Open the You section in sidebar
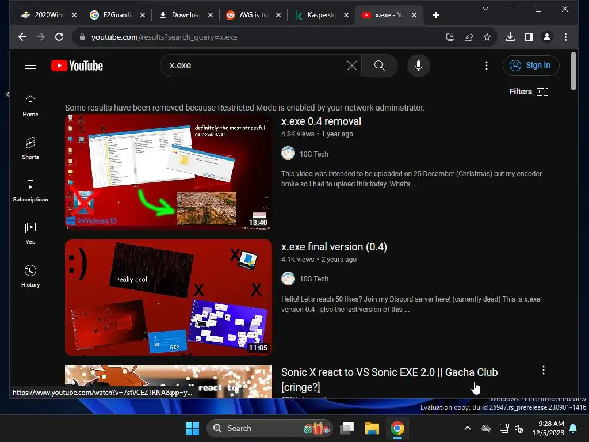 coord(30,234)
